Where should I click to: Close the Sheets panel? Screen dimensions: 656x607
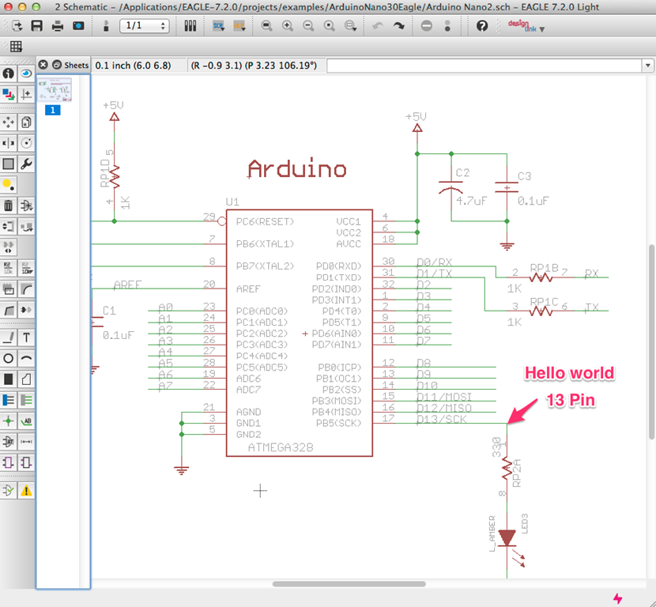click(x=44, y=65)
